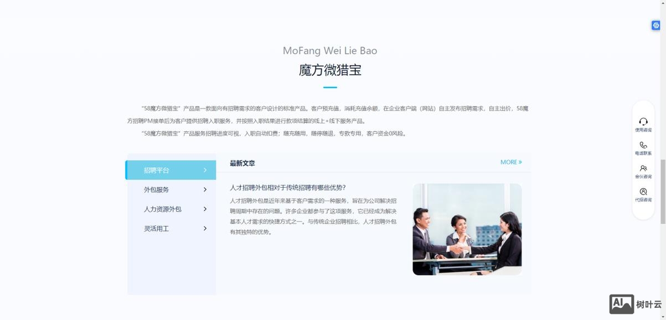
Task: Click the phone 电话联系 icon
Action: tap(643, 145)
